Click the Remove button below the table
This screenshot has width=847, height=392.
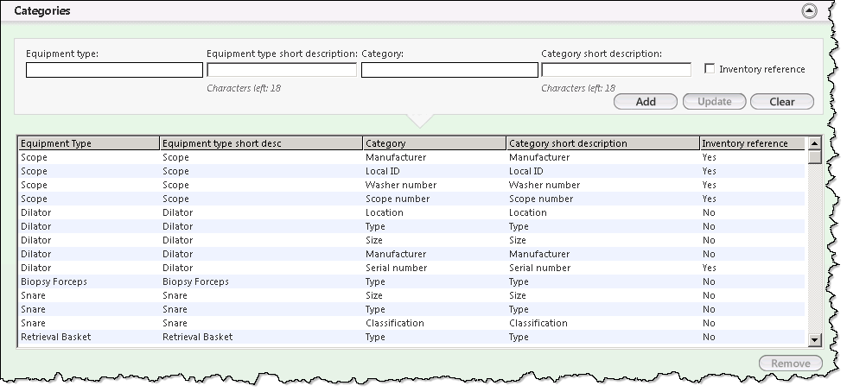(x=790, y=364)
